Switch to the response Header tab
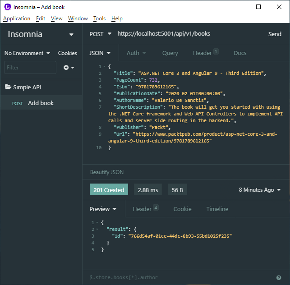This screenshot has width=290, height=285. pos(145,209)
